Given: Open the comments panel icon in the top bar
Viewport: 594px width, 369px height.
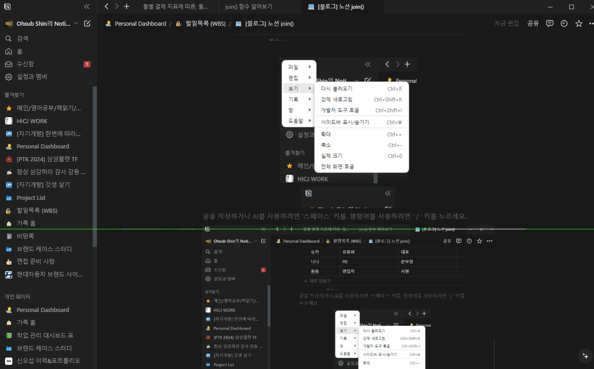Looking at the screenshot, I should [x=549, y=23].
